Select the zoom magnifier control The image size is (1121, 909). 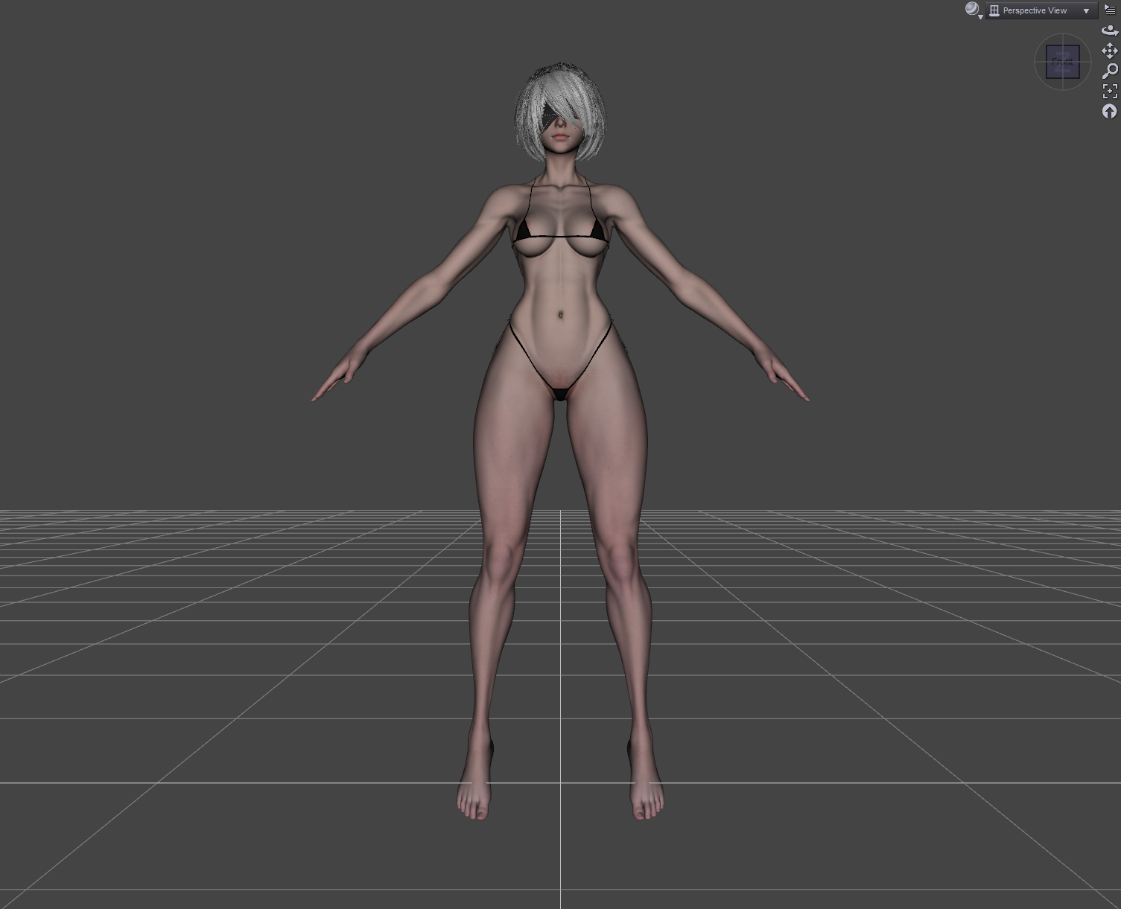point(1110,71)
